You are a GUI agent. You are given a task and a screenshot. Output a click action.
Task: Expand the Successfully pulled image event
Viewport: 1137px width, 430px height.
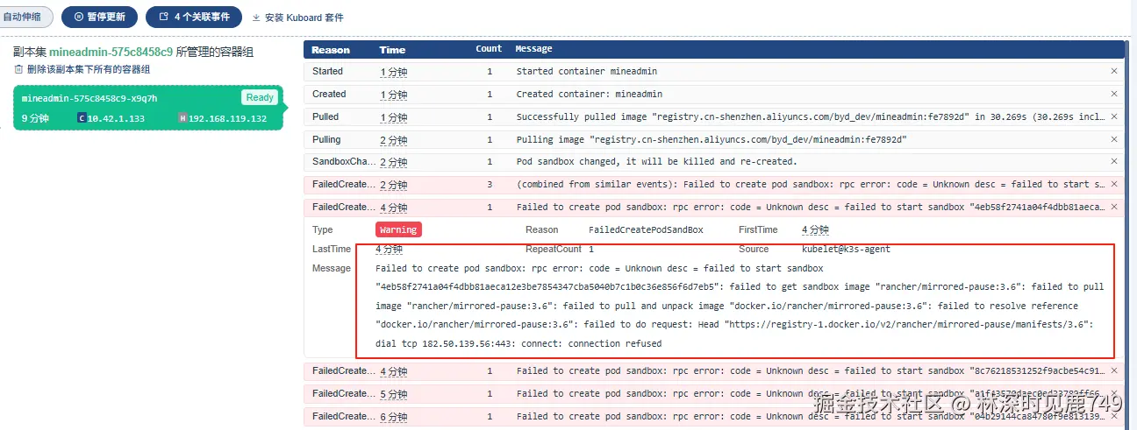[x=714, y=116]
